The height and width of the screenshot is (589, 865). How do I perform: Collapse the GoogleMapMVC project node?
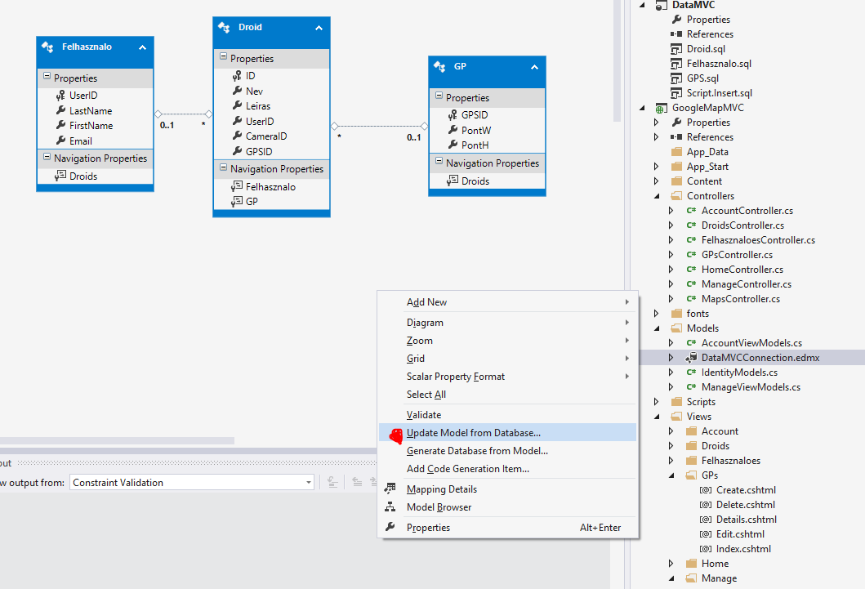coord(641,108)
